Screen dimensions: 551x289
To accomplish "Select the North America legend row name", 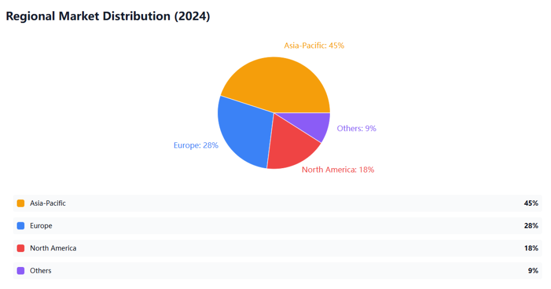I will pos(53,248).
